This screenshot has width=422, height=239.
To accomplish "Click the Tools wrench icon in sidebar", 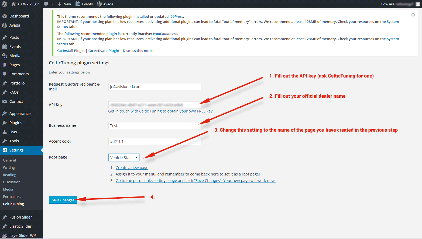I will click(x=5, y=141).
